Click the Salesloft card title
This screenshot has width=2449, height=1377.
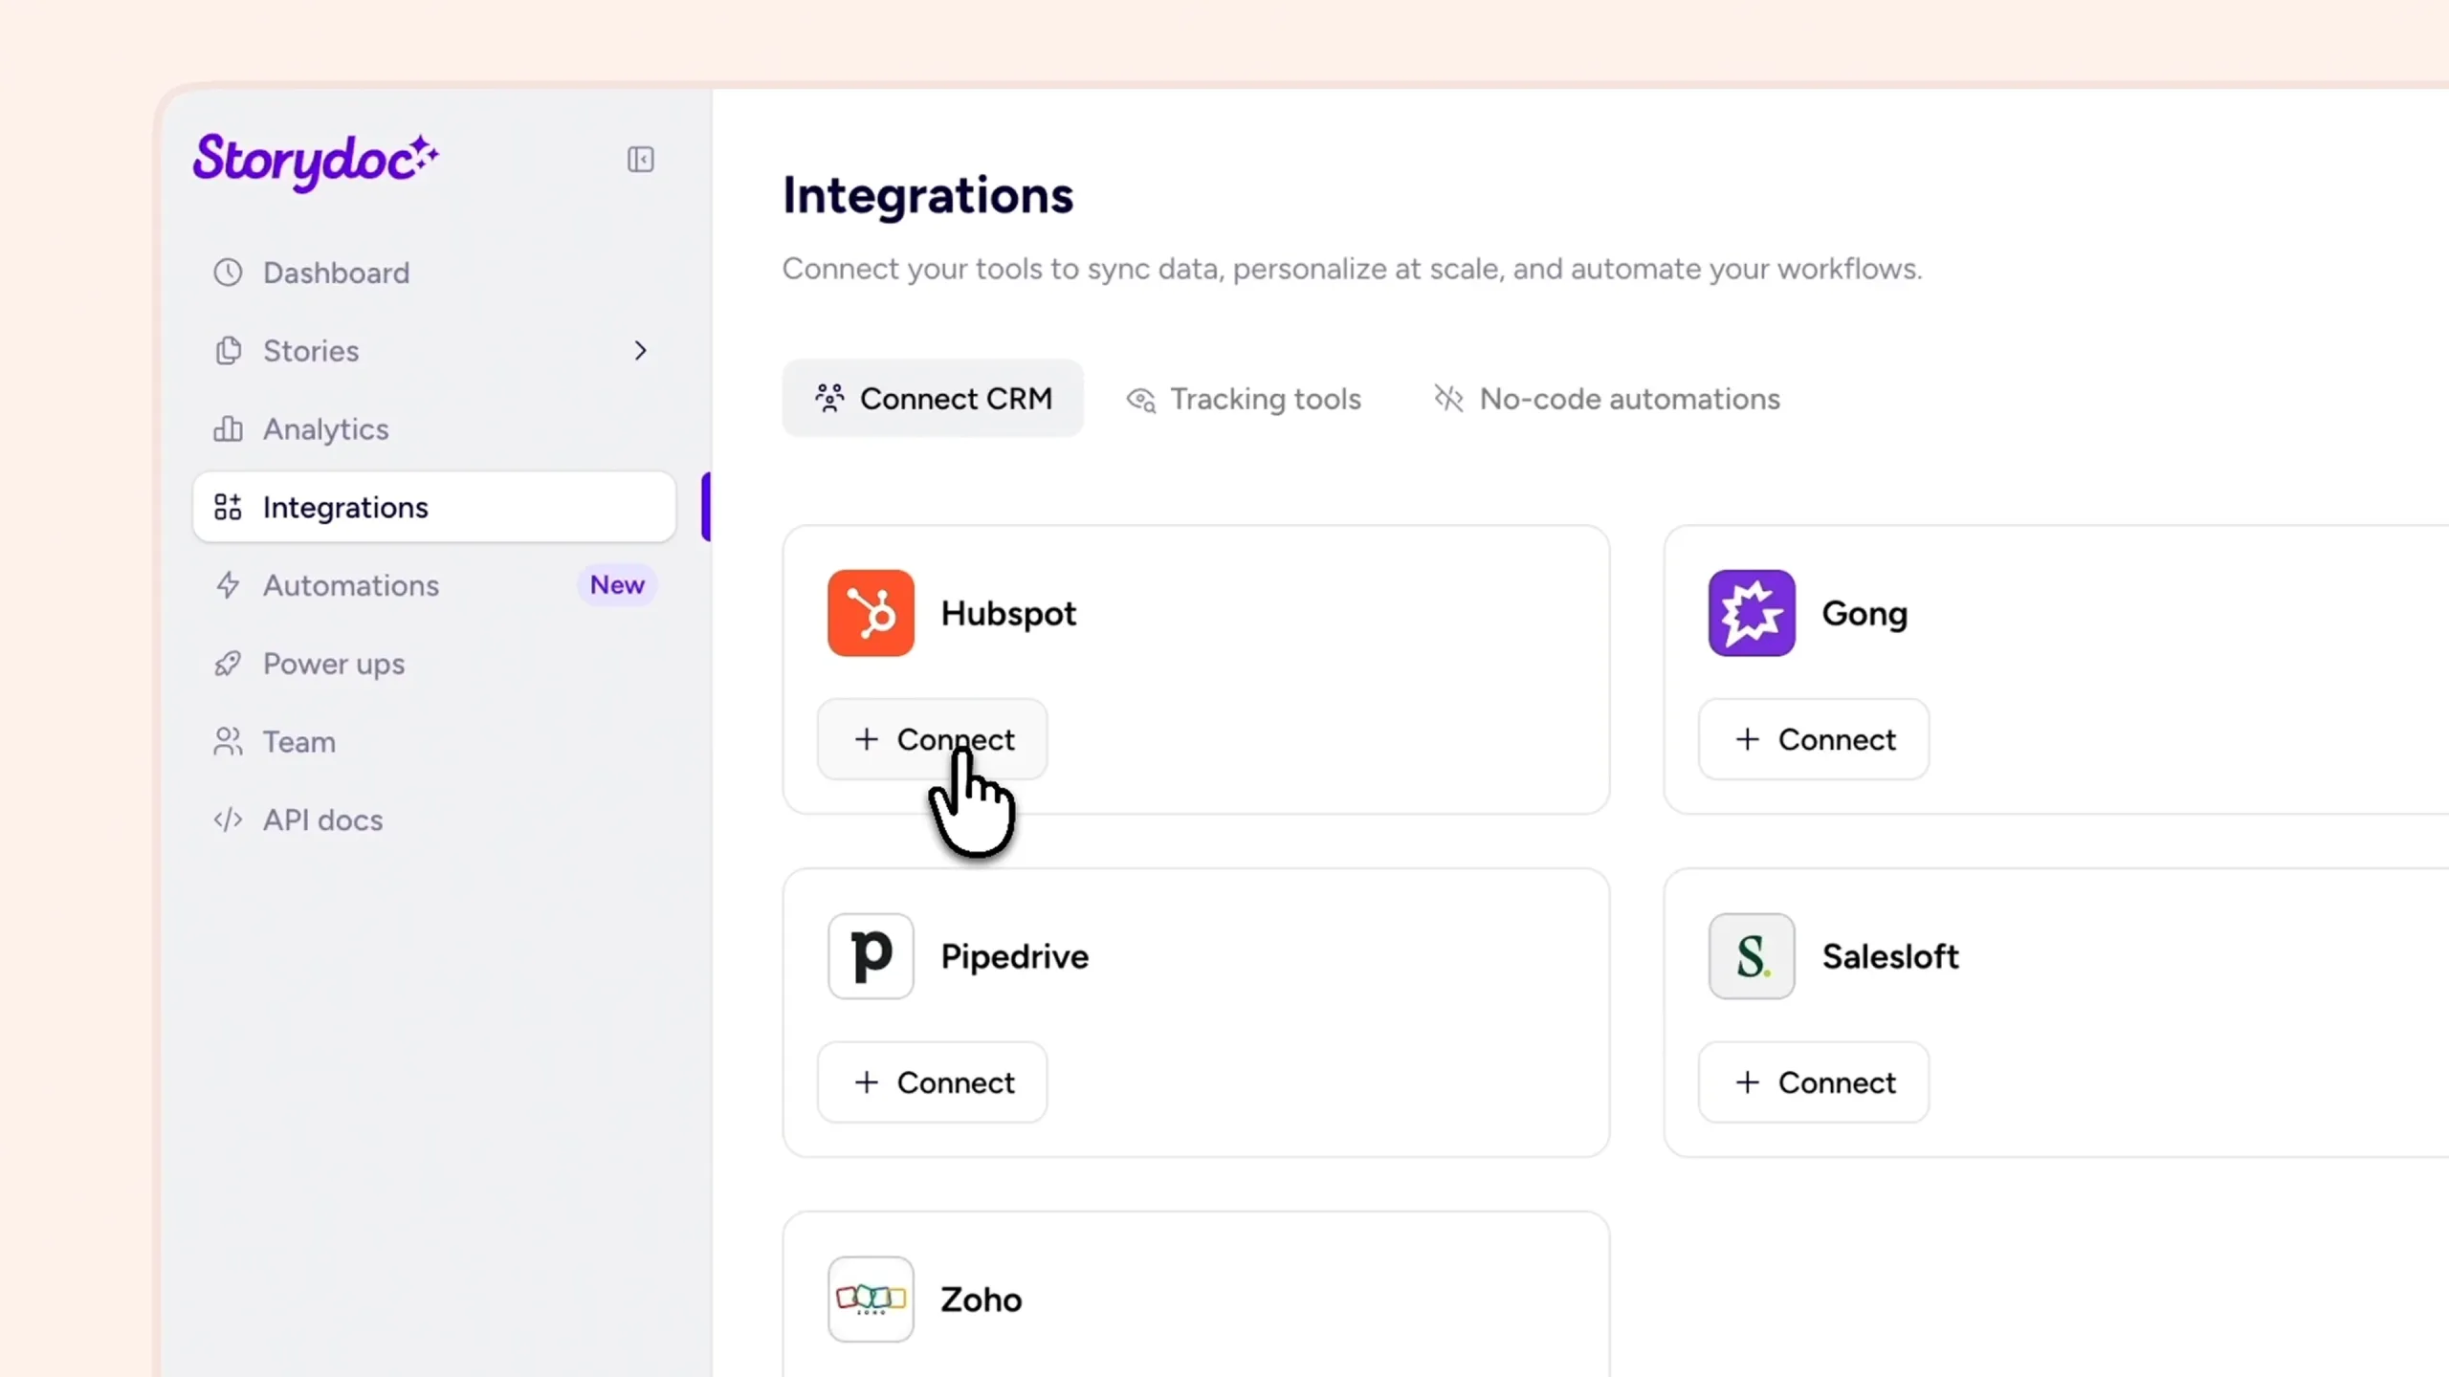coord(1890,956)
